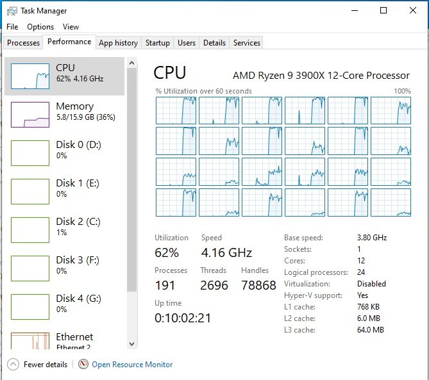Click the Memory 5.8/15.9 GB (36%) text

pos(86,117)
